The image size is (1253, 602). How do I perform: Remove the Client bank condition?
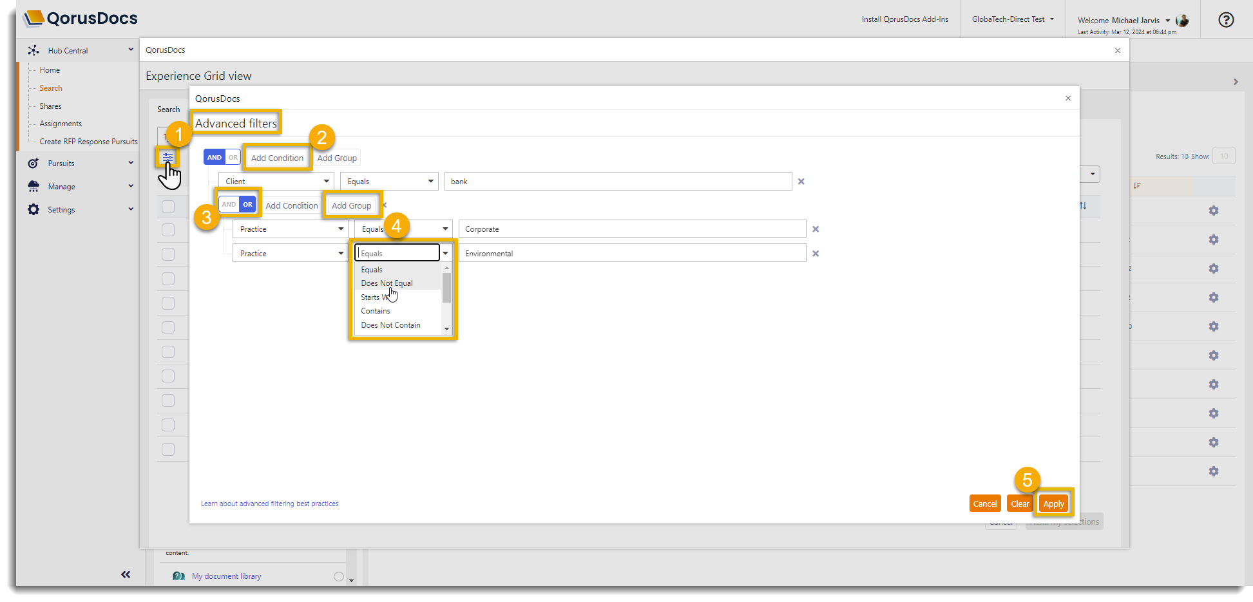(801, 182)
